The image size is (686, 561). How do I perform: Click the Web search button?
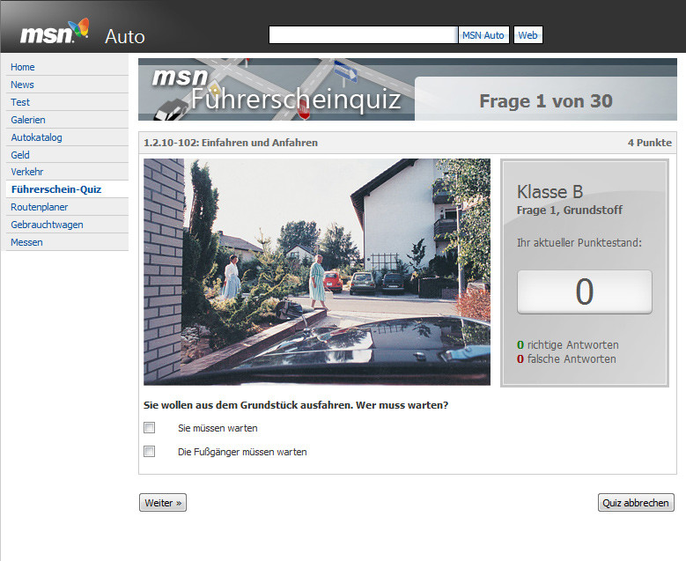click(x=528, y=35)
